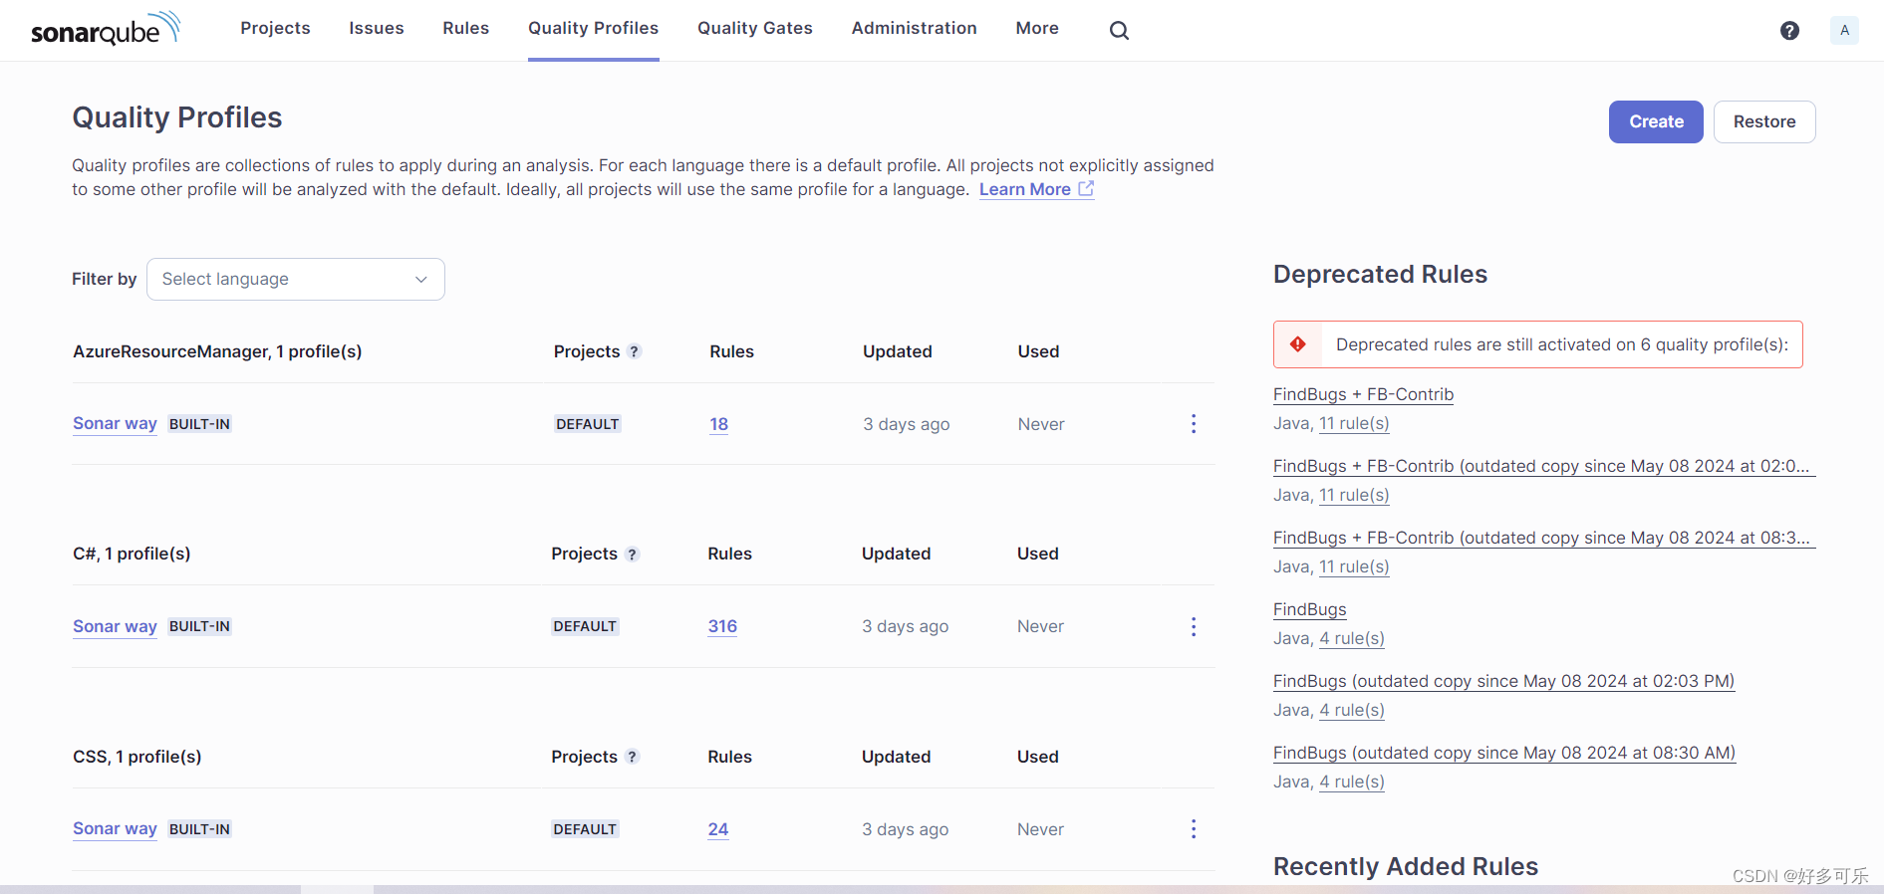Open actions menu for AzureResourceManager Sonar way
Viewport: 1884px width, 894px height.
[1193, 424]
